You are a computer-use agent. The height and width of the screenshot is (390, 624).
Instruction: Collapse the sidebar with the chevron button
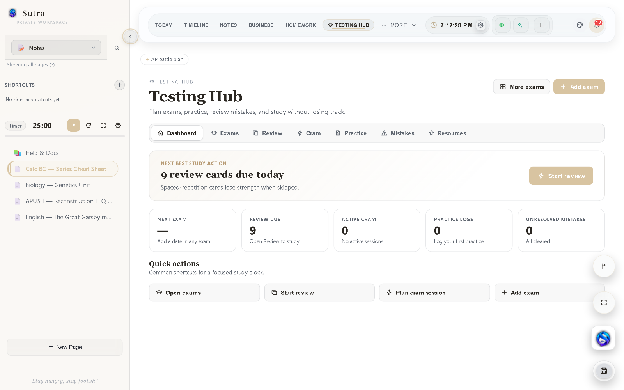[x=130, y=37]
